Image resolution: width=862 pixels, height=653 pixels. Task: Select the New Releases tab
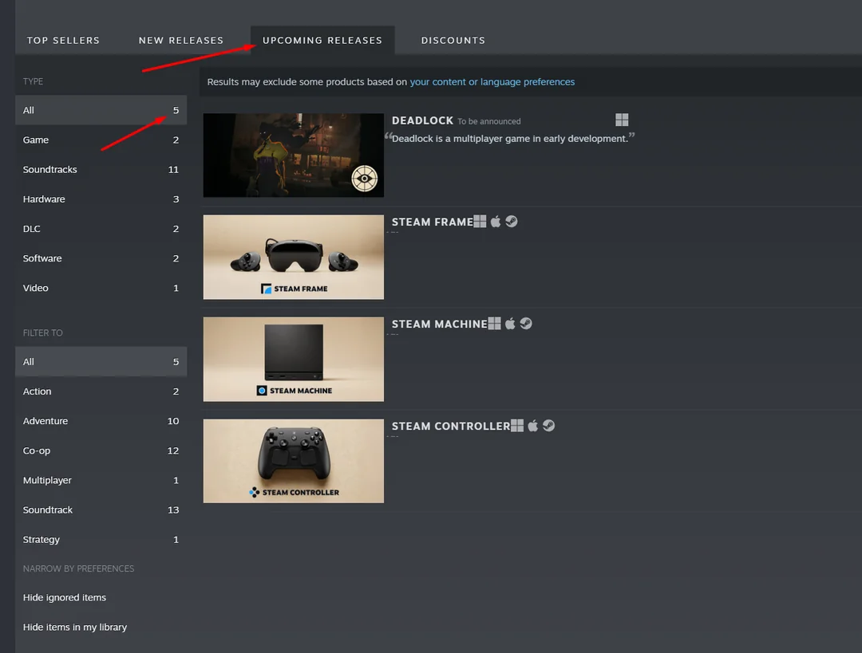pyautogui.click(x=181, y=40)
